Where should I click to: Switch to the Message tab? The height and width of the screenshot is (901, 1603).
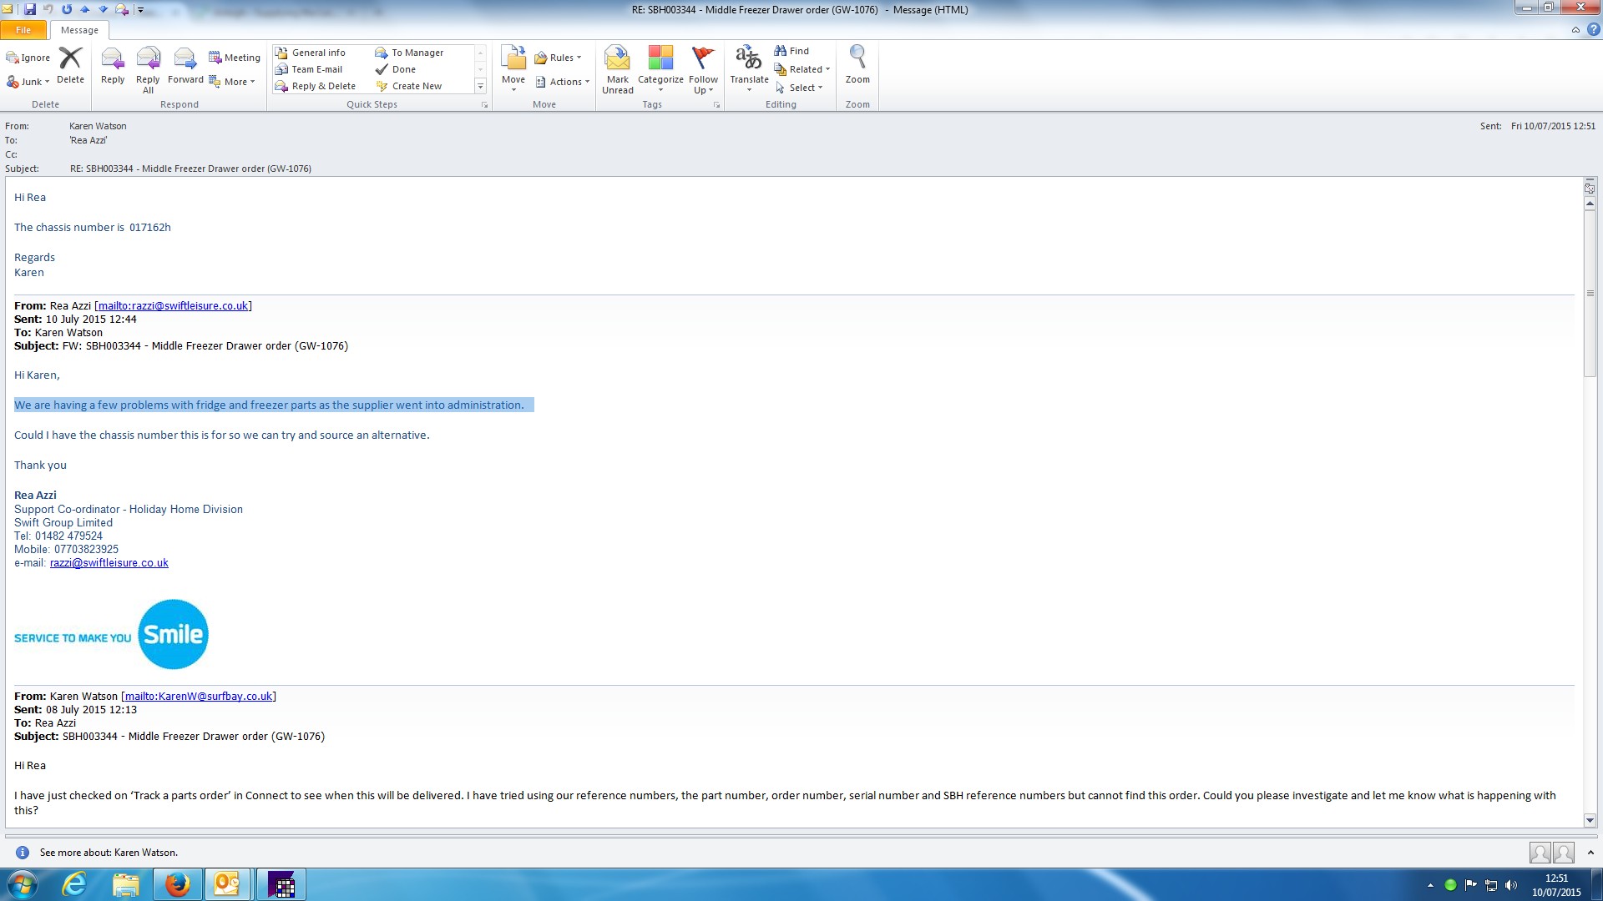pyautogui.click(x=79, y=30)
